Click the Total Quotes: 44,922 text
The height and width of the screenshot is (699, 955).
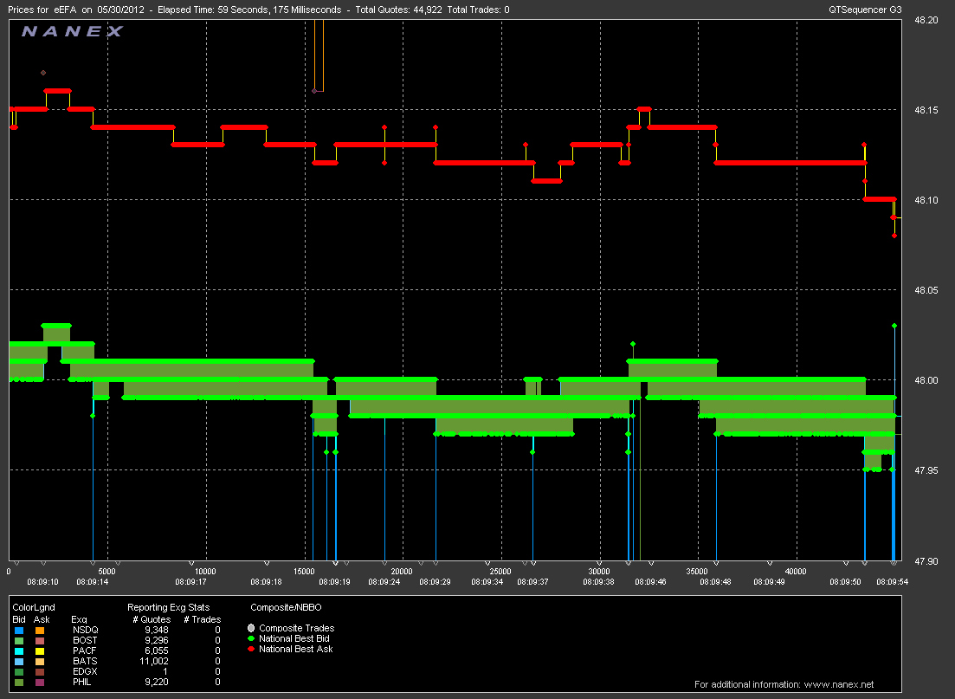point(398,10)
